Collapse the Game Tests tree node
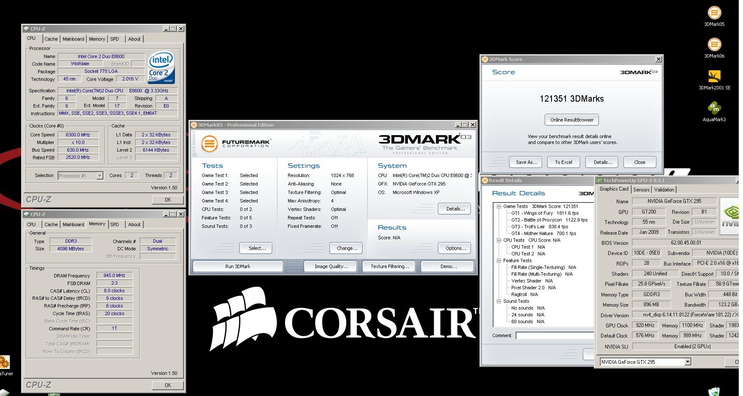The image size is (743, 396). point(499,206)
